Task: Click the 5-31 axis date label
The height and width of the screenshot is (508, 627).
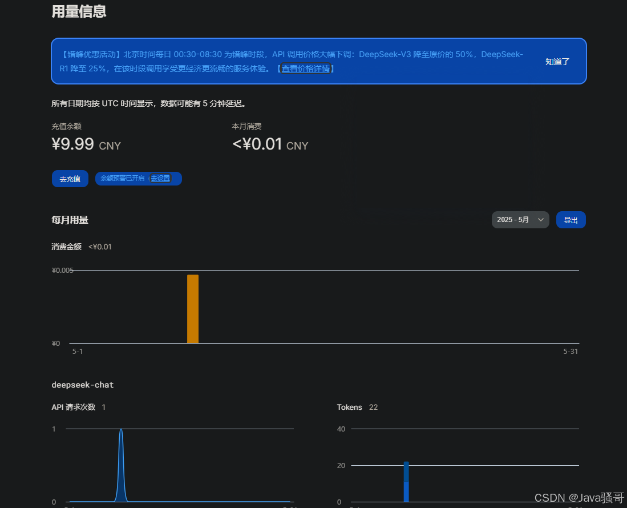Action: coord(571,352)
